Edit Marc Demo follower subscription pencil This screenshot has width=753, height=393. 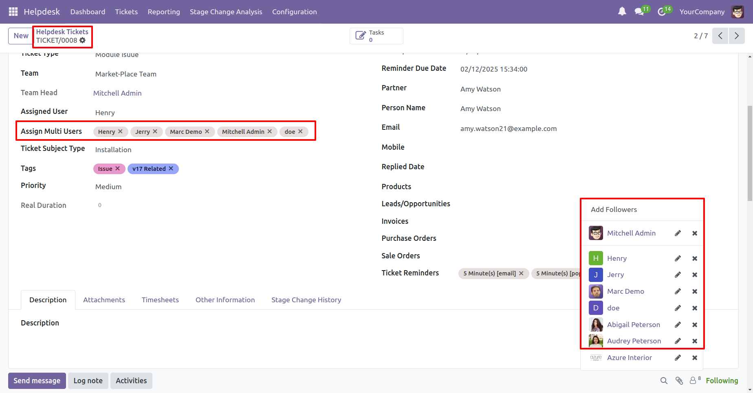pos(678,291)
